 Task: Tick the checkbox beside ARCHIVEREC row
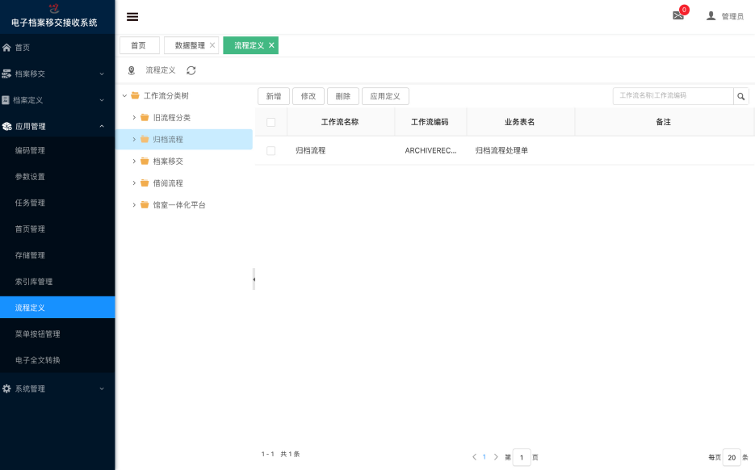pyautogui.click(x=271, y=150)
